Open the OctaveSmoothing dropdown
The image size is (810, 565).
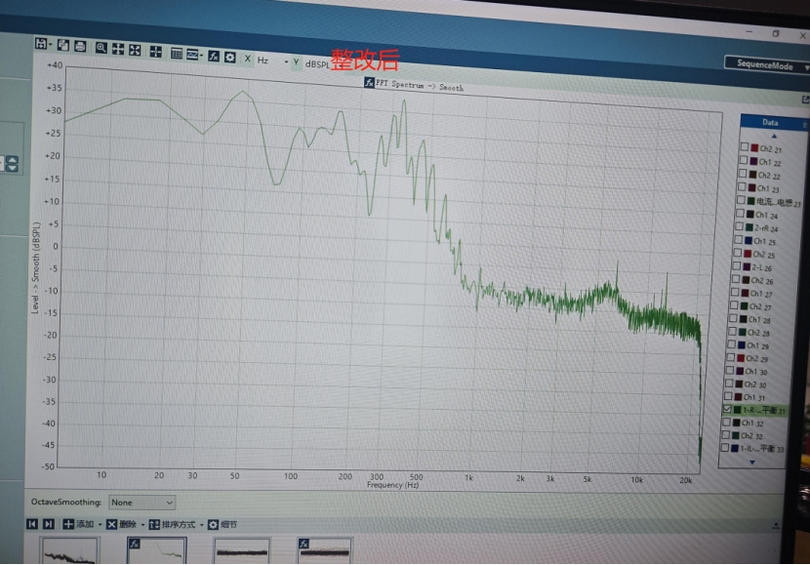[142, 502]
